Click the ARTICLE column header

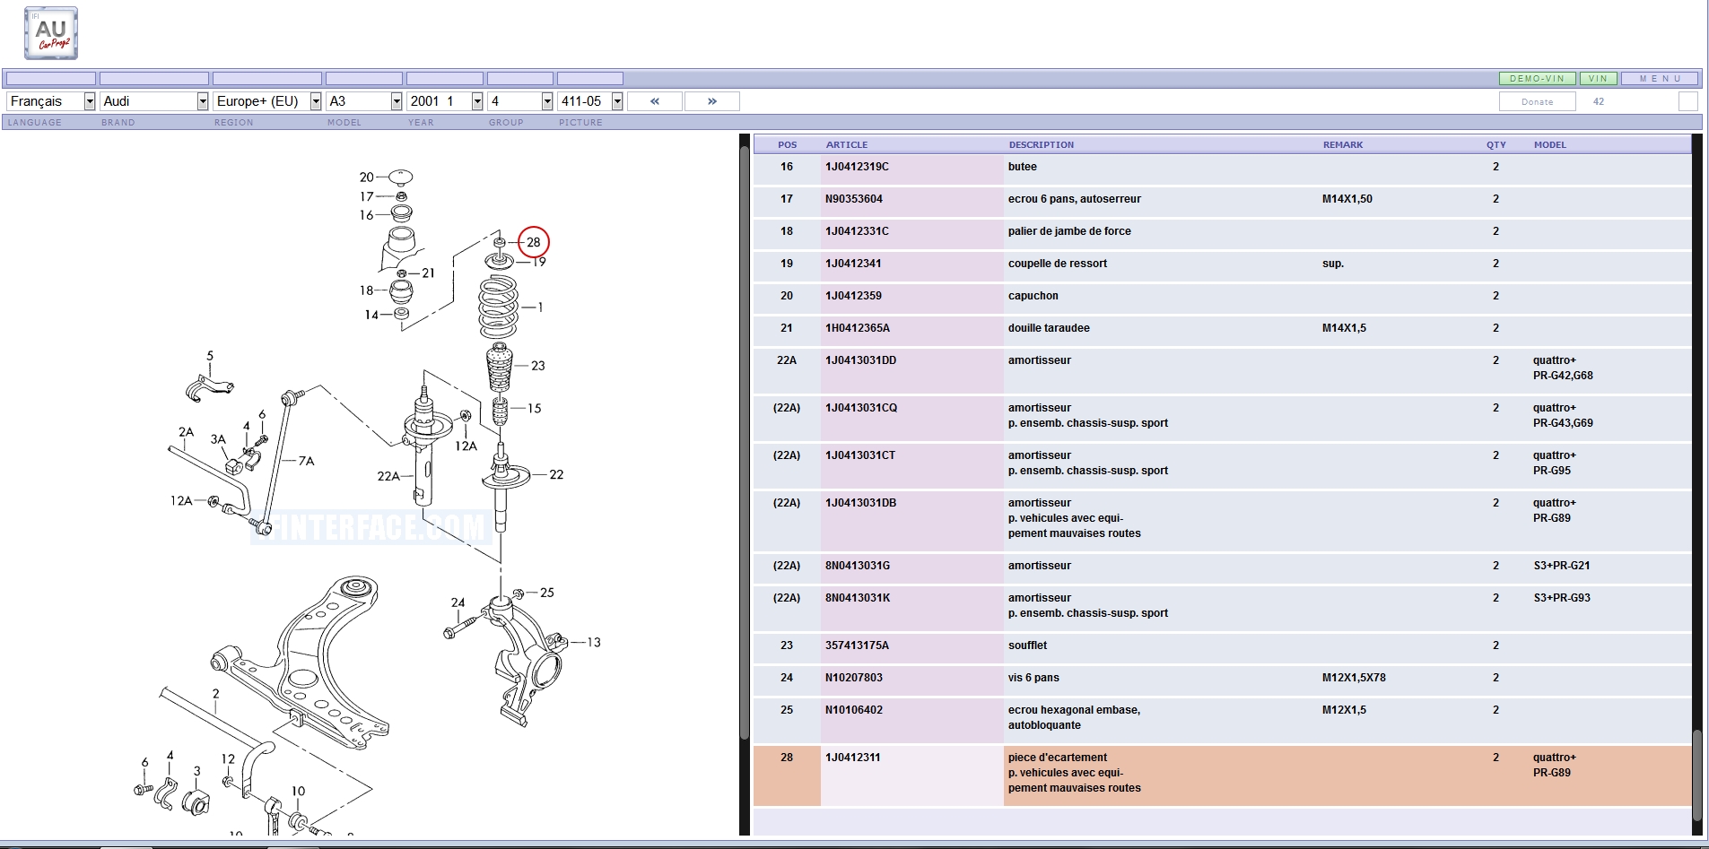coord(846,144)
